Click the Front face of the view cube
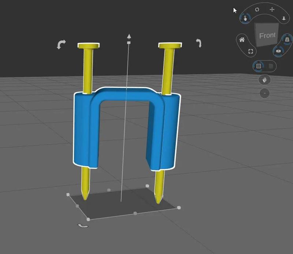Viewport: 293px width, 254px height. click(268, 36)
